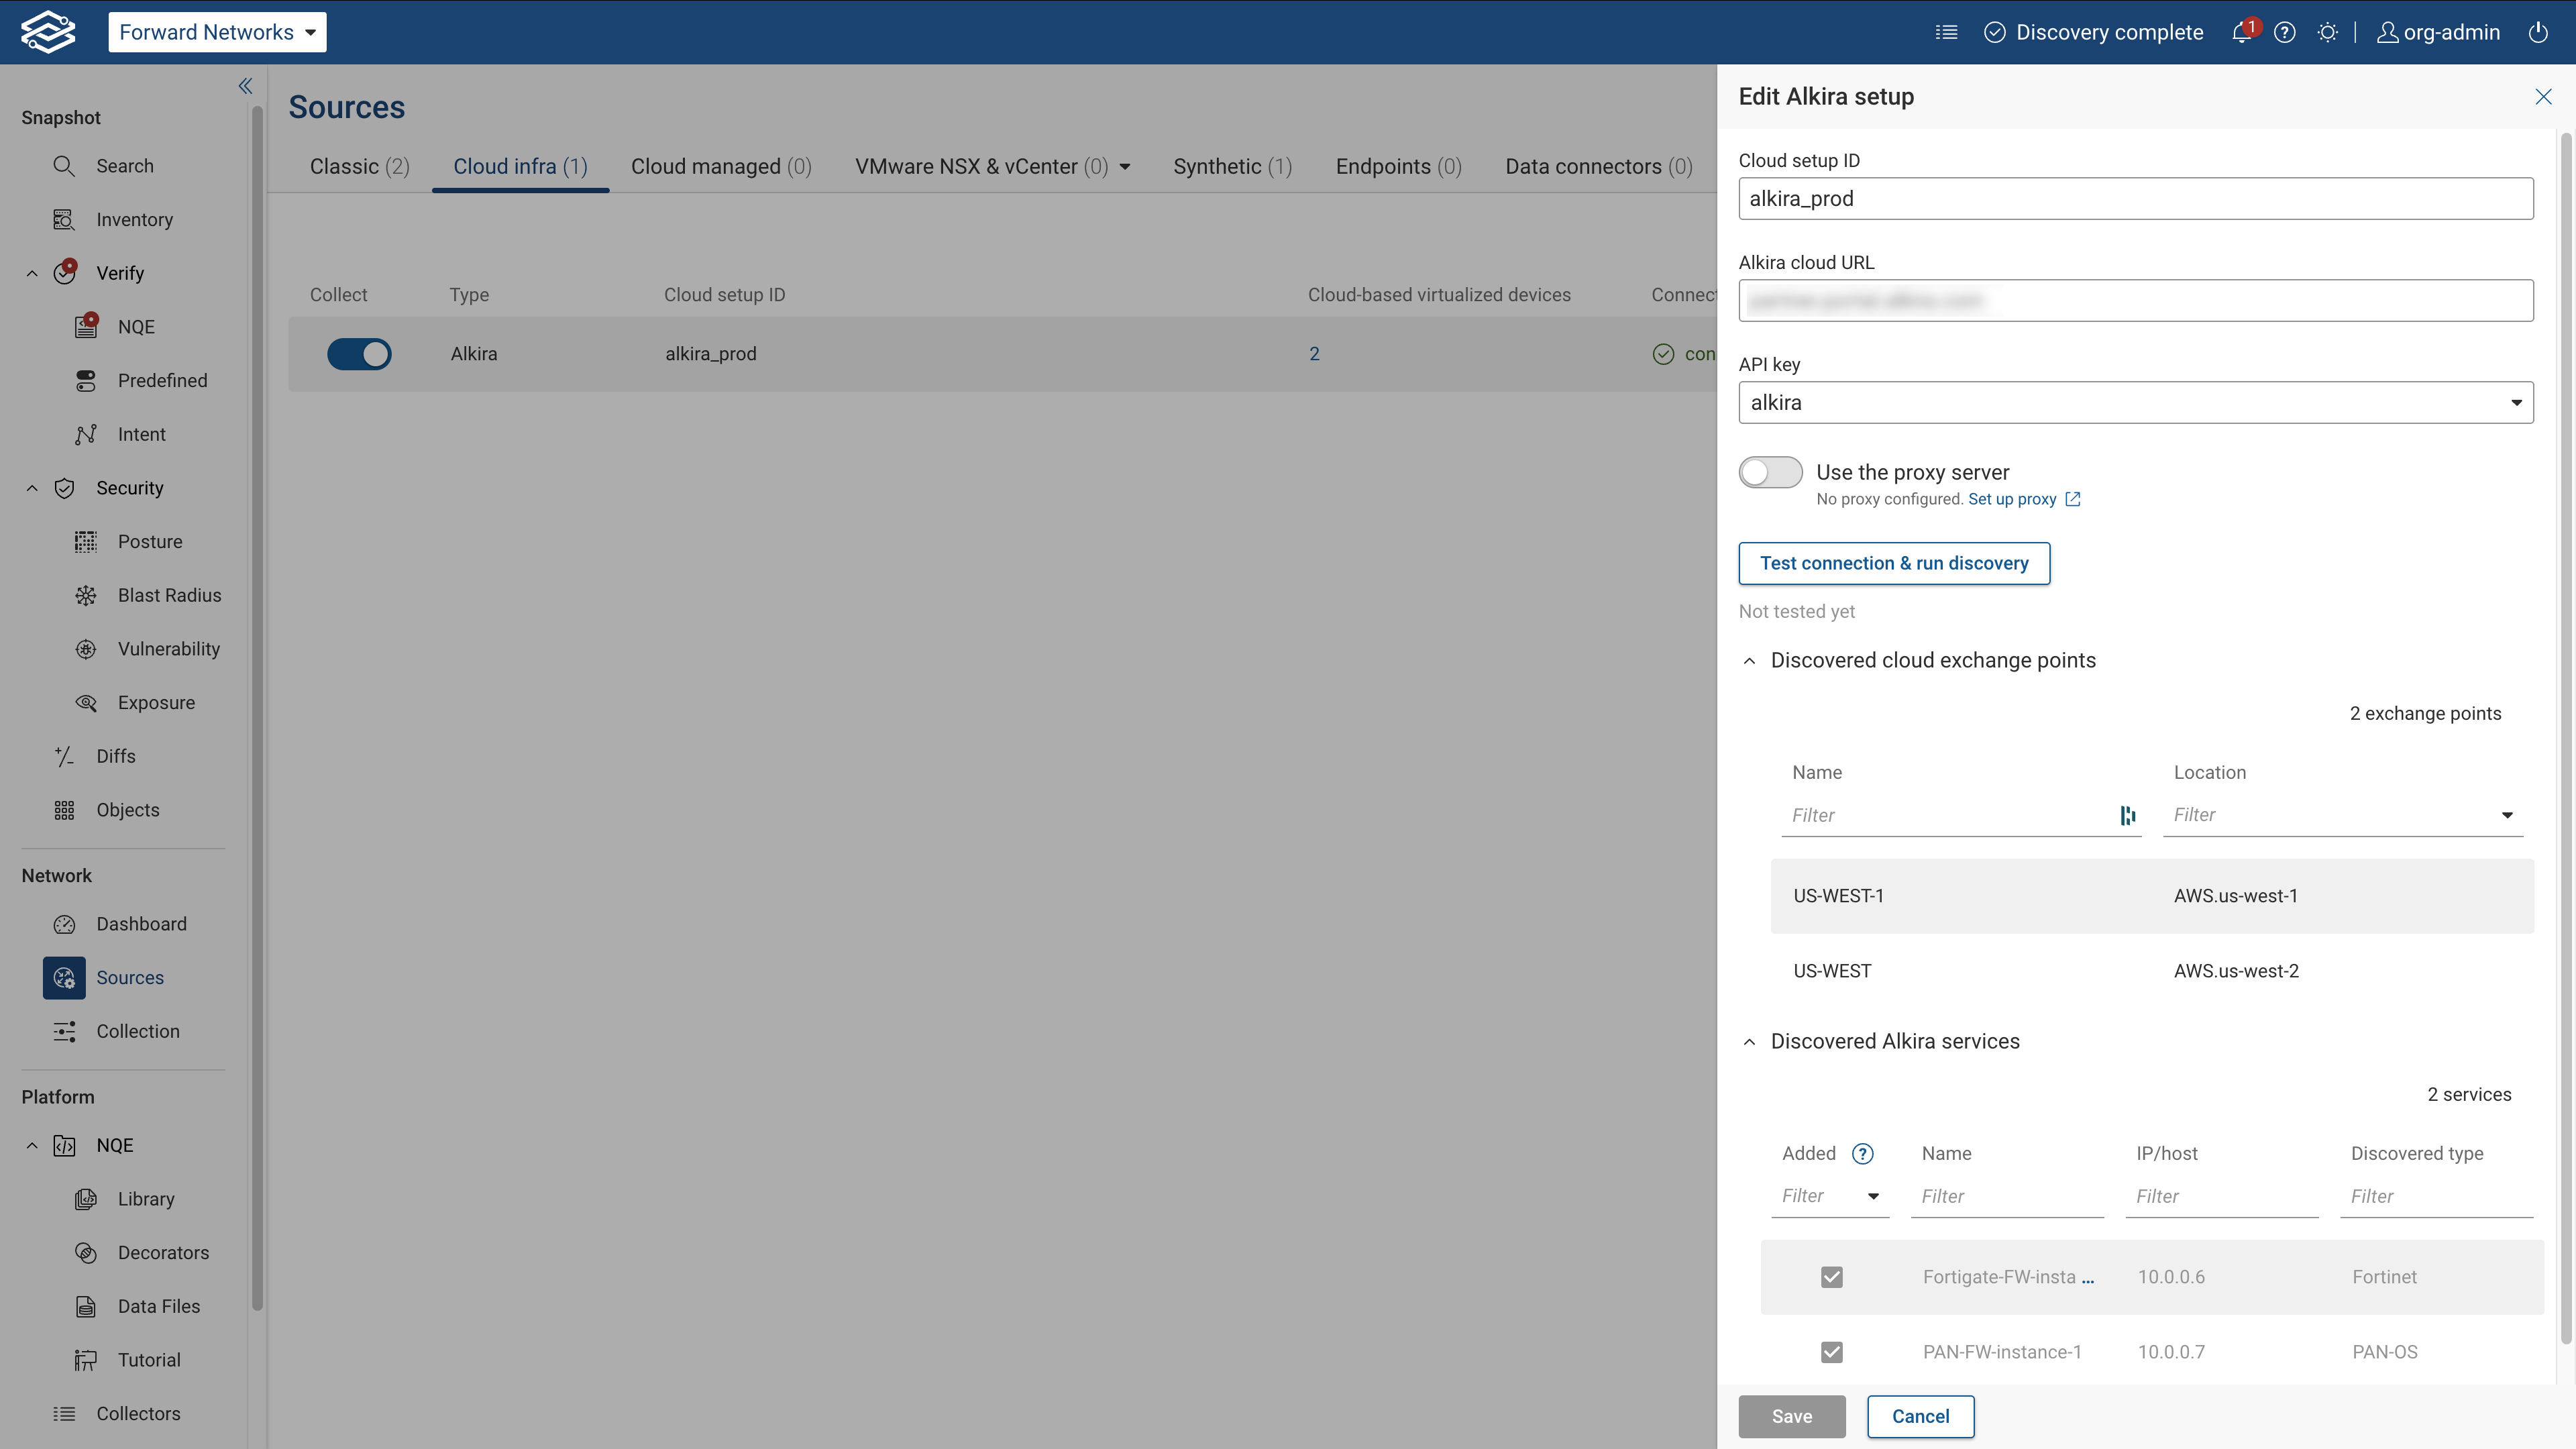
Task: Collapse the left sidebar with double-chevron icon
Action: 245,86
